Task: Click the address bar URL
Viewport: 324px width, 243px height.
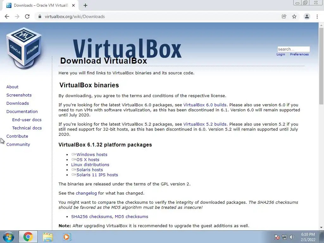Action: (x=75, y=16)
